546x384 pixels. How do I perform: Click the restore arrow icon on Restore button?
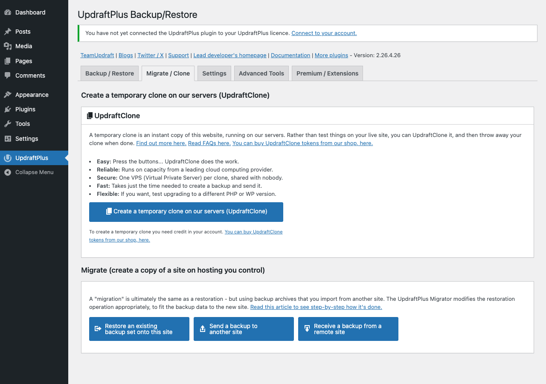pyautogui.click(x=98, y=329)
